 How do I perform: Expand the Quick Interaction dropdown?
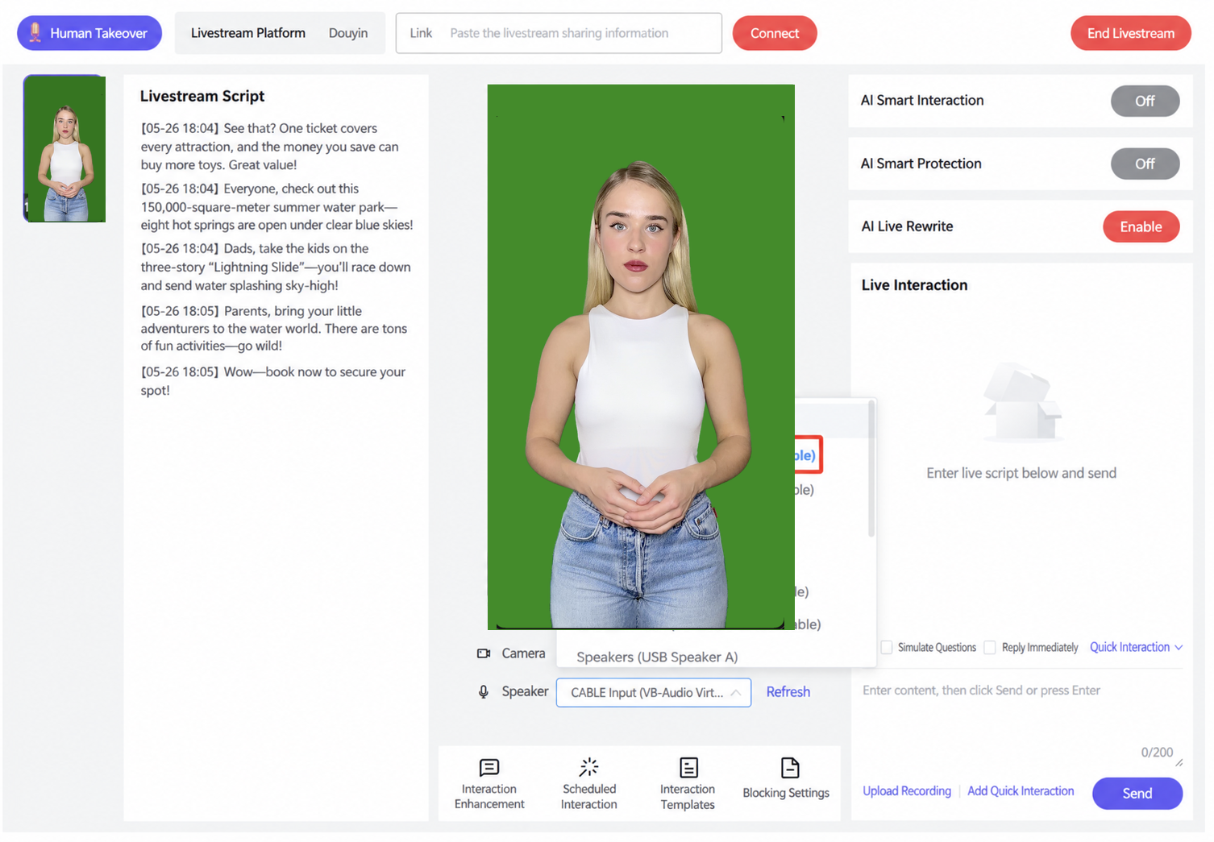pyautogui.click(x=1136, y=647)
